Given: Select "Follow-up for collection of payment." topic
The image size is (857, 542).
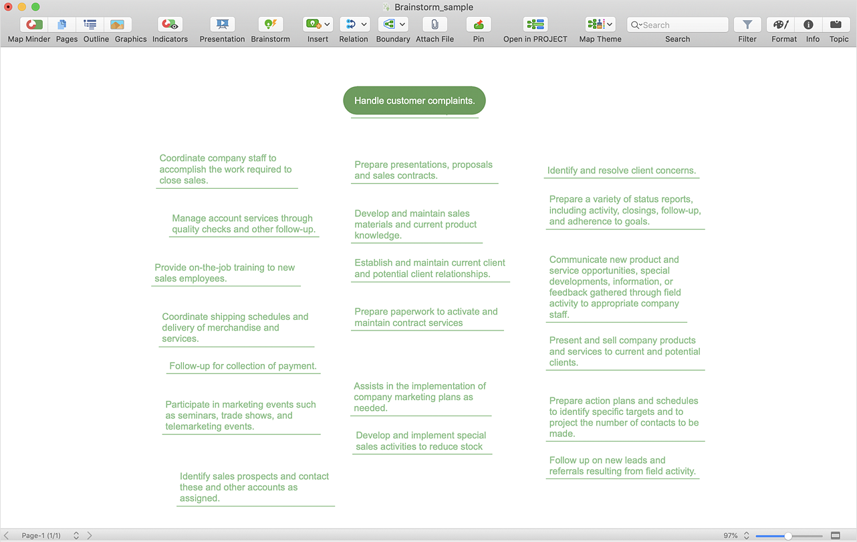Looking at the screenshot, I should pyautogui.click(x=243, y=366).
